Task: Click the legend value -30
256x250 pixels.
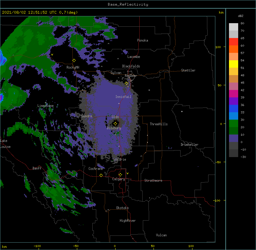Action: pyautogui.click(x=243, y=157)
